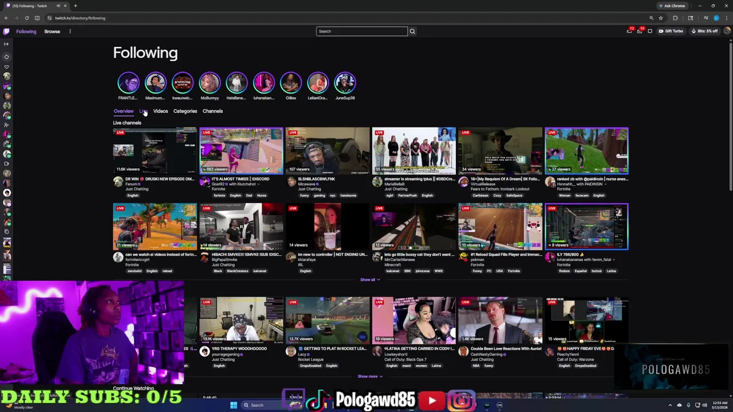Open the Chrome profile avatar
The image size is (733, 412).
(716, 18)
